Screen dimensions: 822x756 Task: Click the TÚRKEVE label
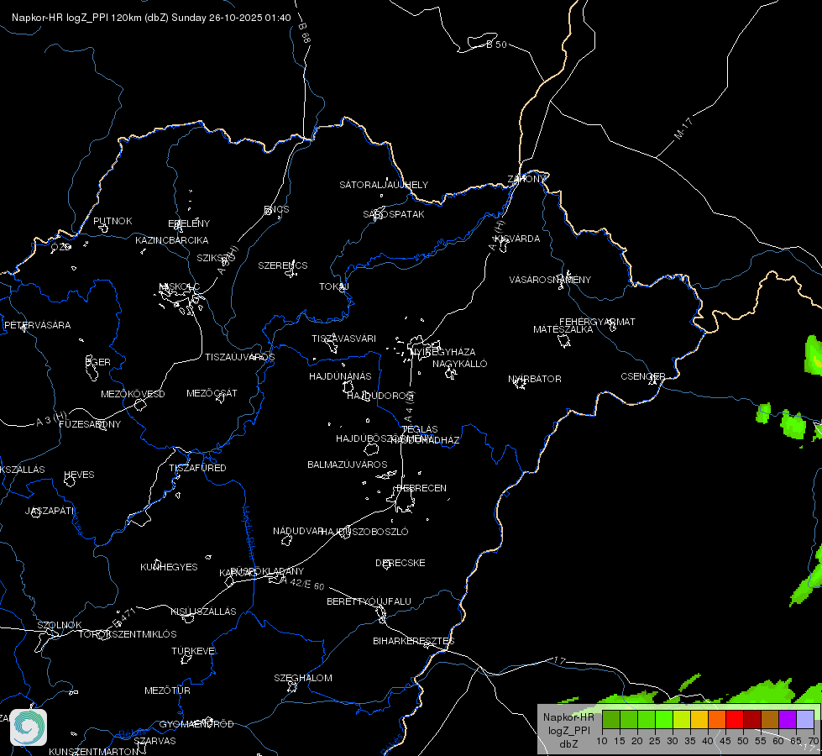point(193,651)
